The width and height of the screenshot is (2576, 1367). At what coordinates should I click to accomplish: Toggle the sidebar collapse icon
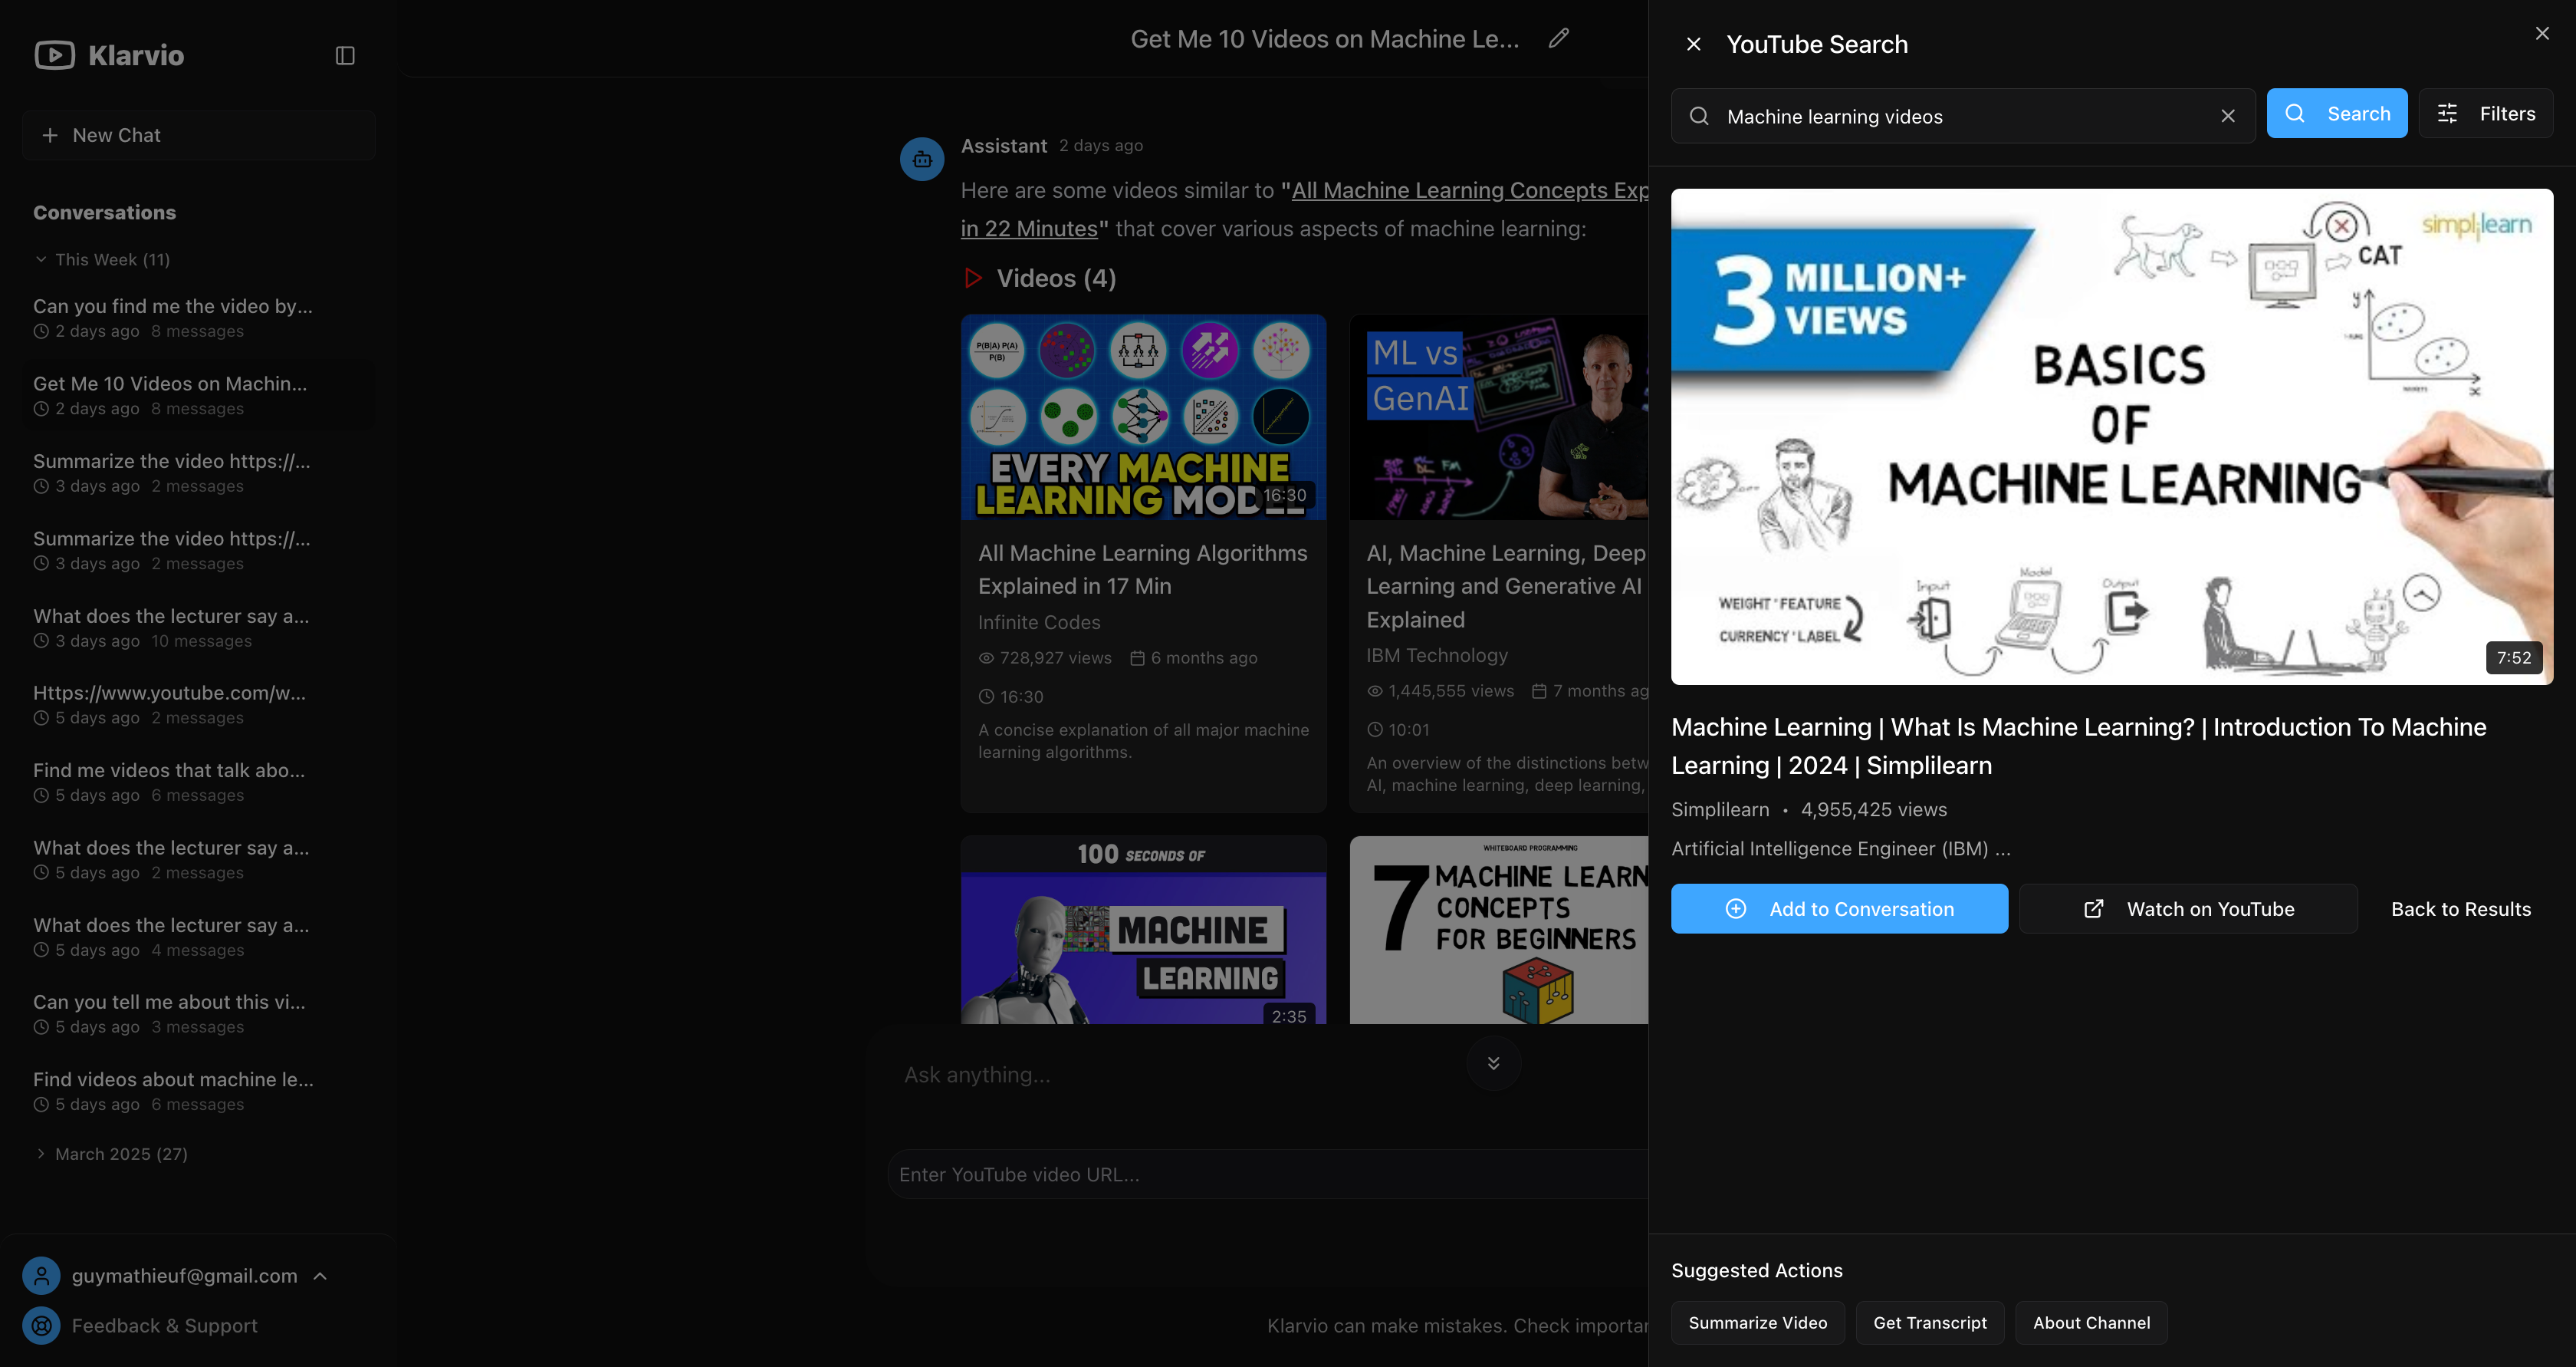pyautogui.click(x=345, y=56)
